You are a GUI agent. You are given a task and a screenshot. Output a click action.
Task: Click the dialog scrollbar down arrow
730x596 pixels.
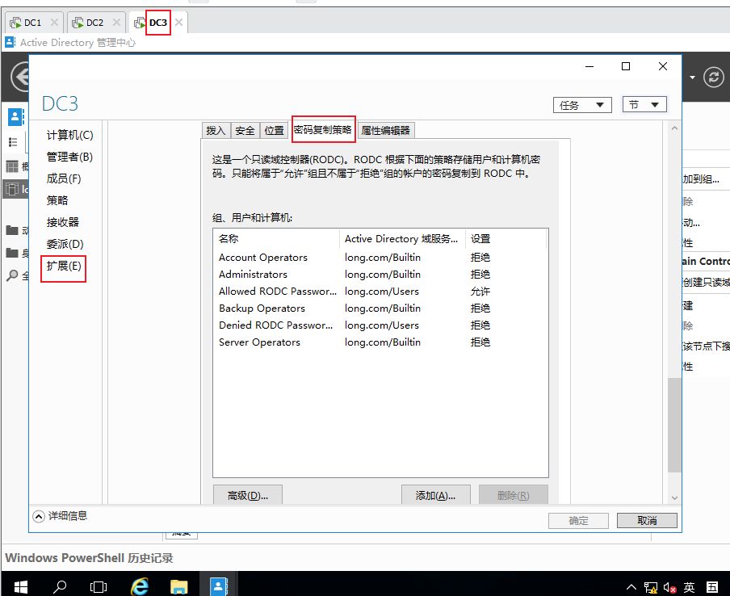point(674,497)
